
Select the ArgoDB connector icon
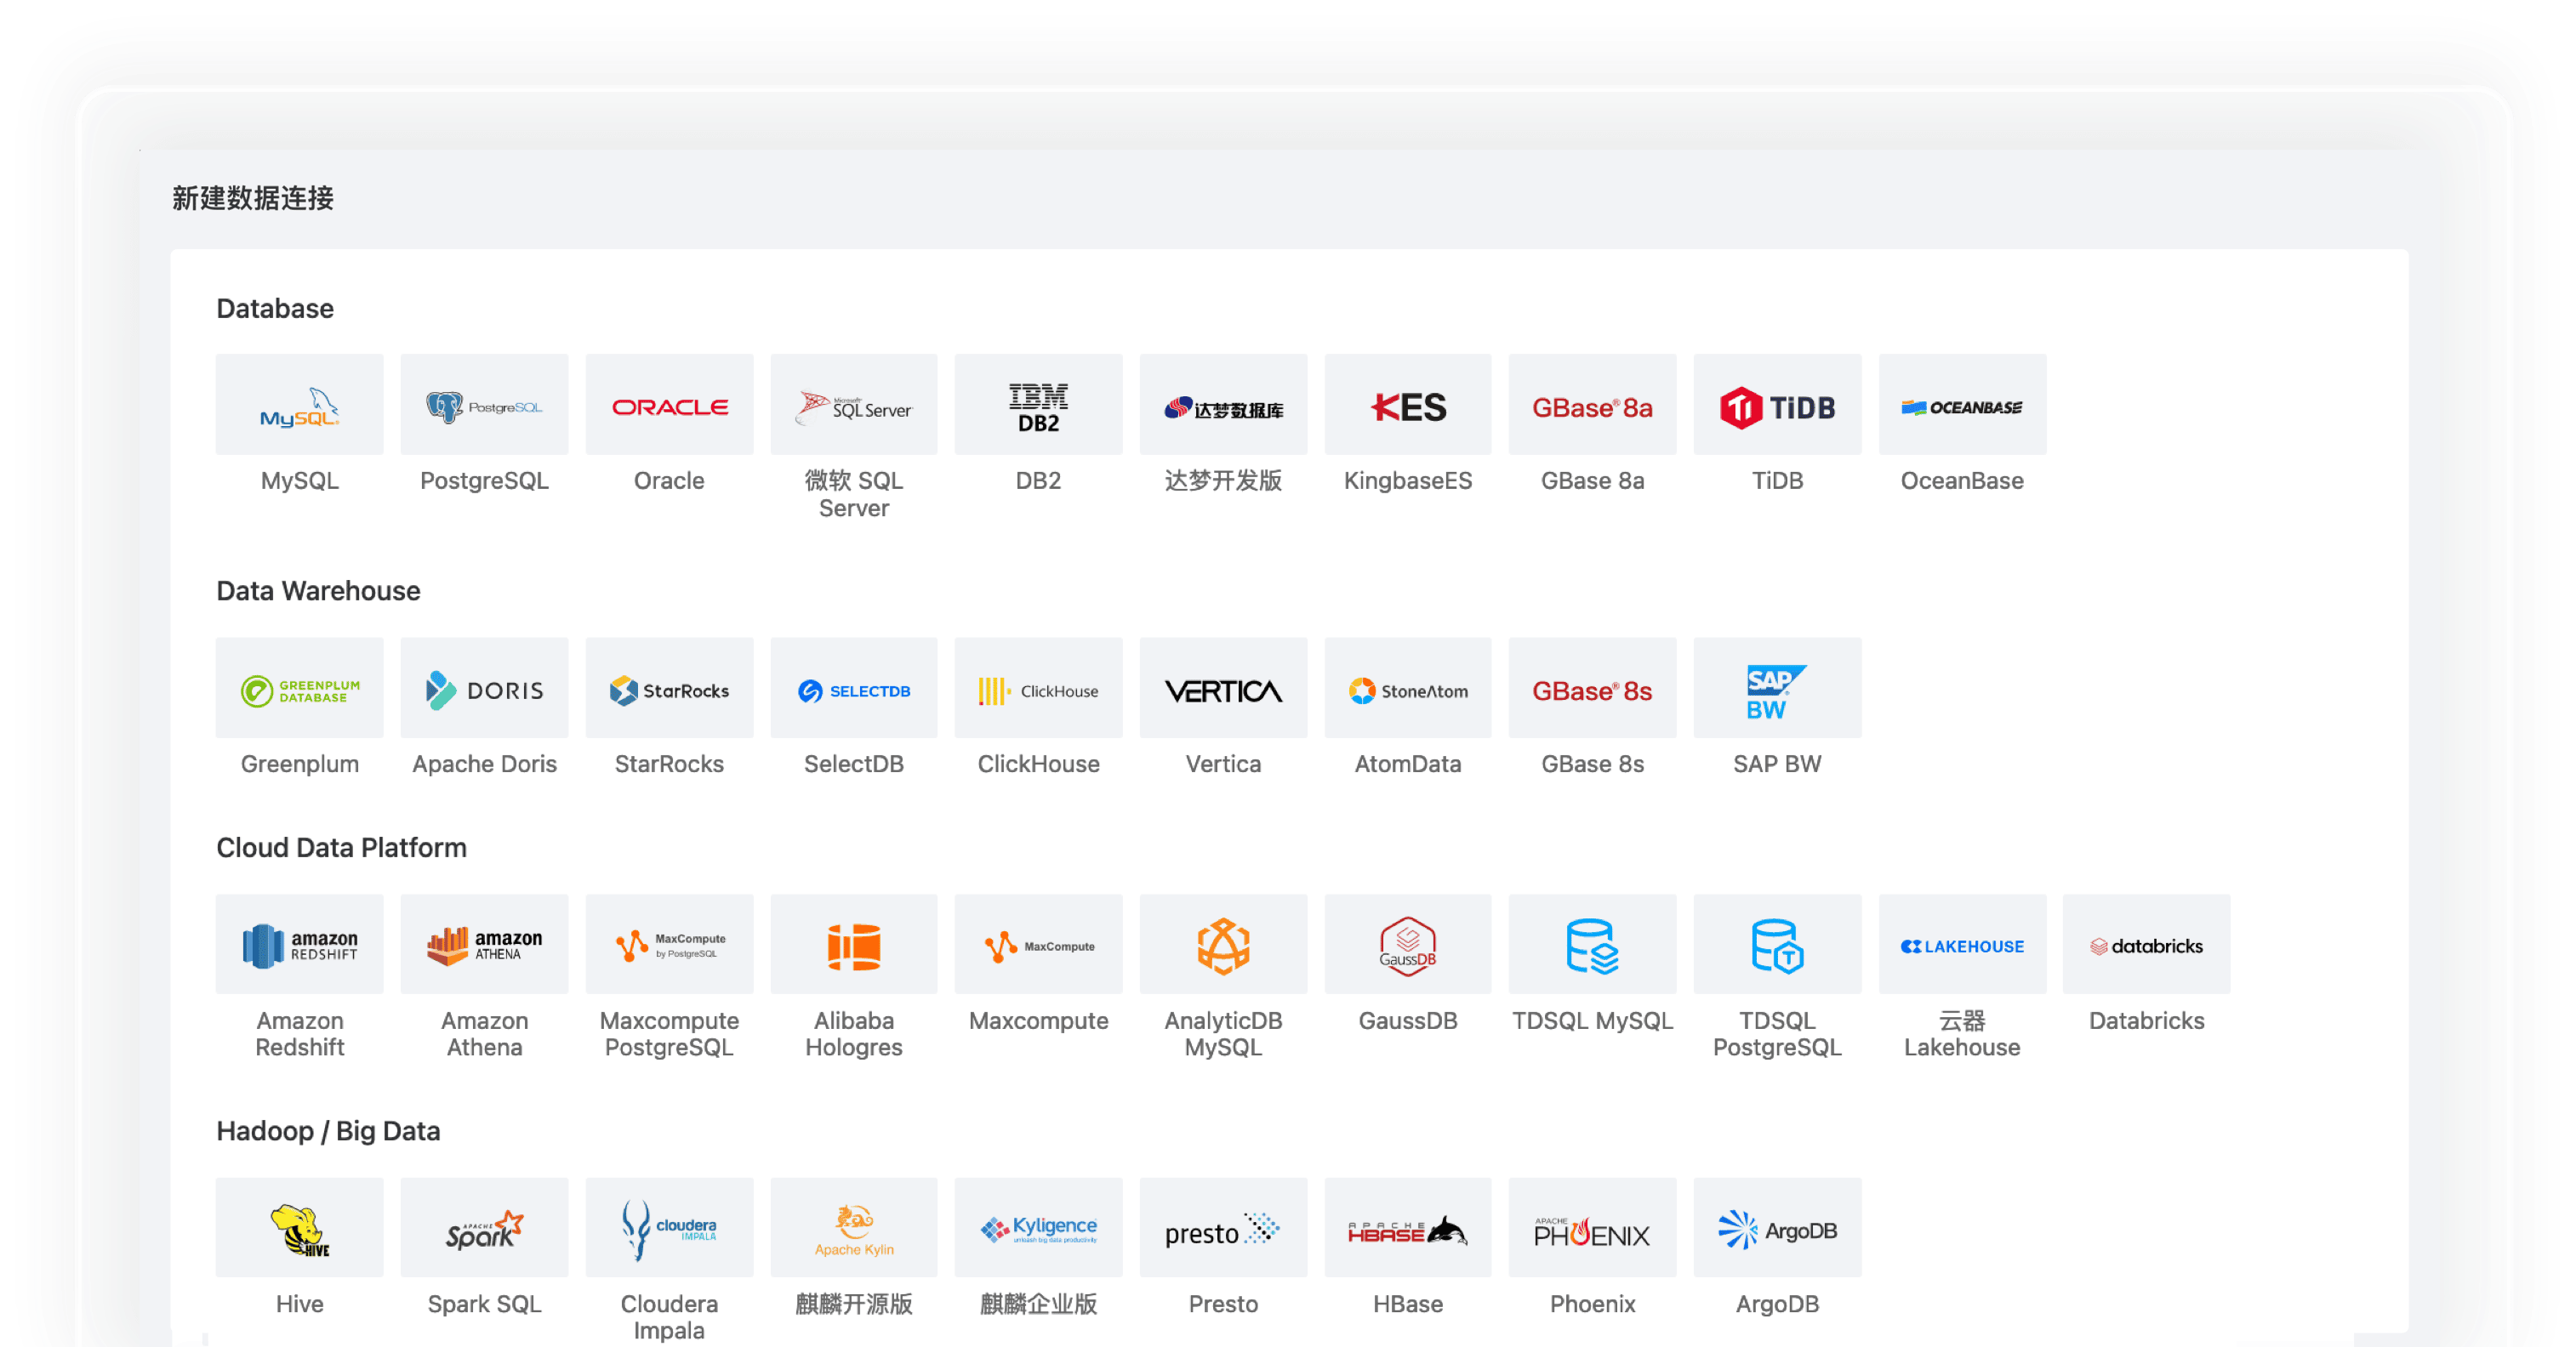tap(1777, 1227)
